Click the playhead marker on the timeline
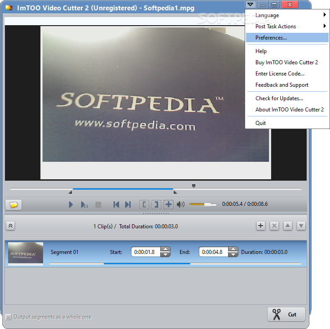The image size is (330, 329). (194, 186)
